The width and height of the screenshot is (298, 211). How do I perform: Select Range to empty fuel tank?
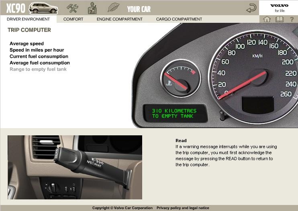(x=38, y=69)
